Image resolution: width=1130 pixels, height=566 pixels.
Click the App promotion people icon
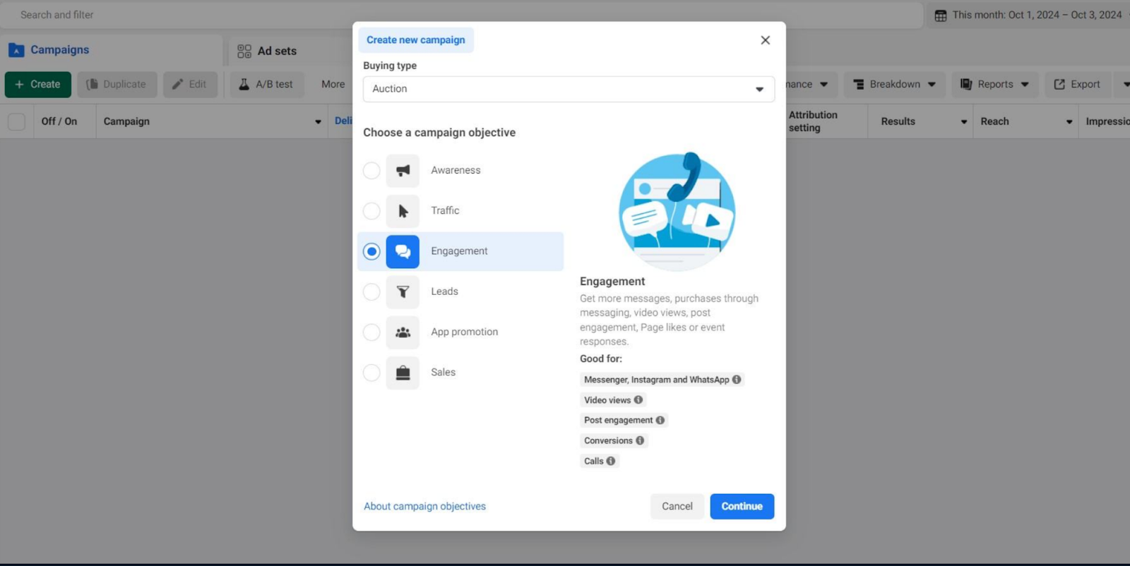(403, 332)
